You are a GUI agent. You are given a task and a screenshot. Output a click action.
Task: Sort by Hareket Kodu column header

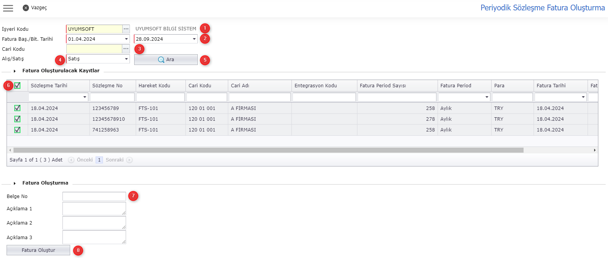161,85
